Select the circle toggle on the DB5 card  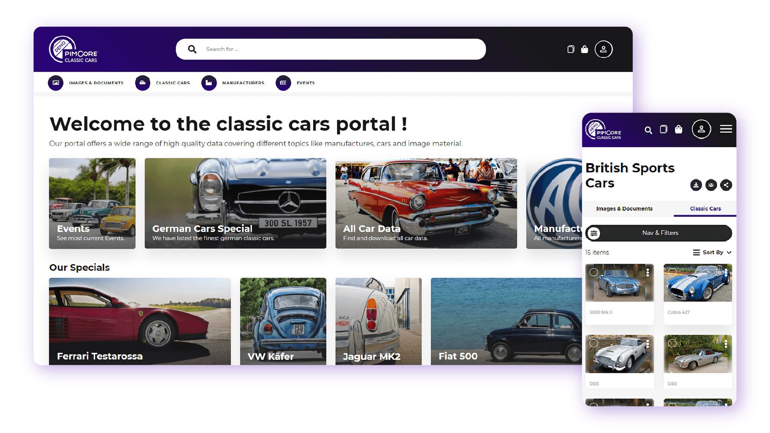(x=594, y=343)
